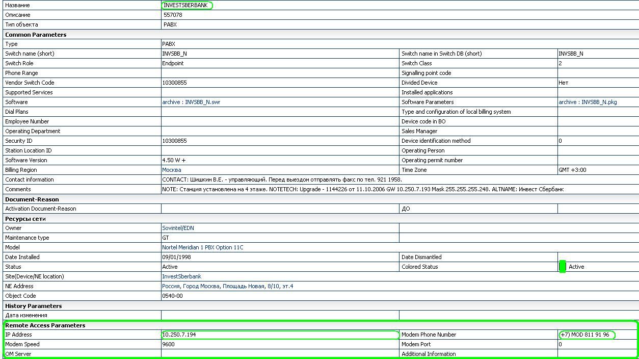This screenshot has width=639, height=359.
Task: Click the Operating Person label
Action: tap(423, 150)
